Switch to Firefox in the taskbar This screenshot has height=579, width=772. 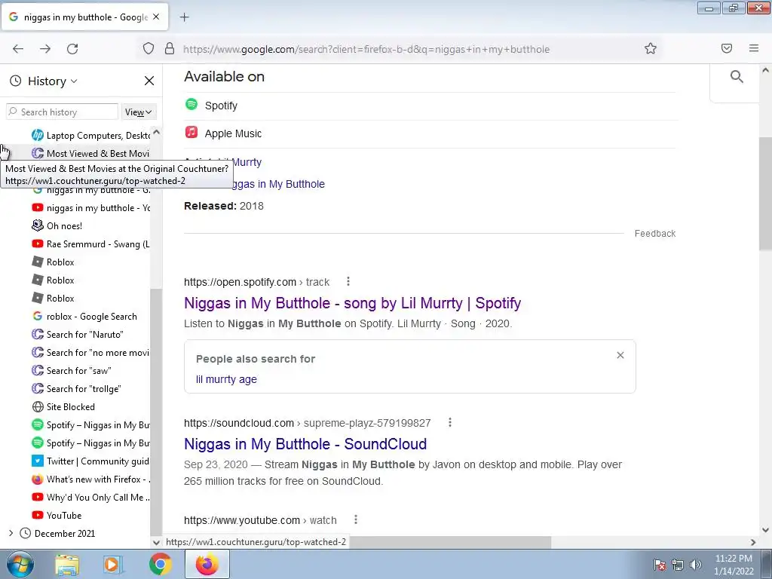coord(207,565)
